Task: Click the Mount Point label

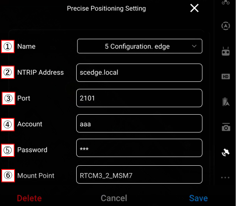Action: (x=36, y=176)
